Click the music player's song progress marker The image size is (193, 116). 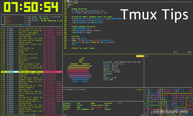click(34, 115)
